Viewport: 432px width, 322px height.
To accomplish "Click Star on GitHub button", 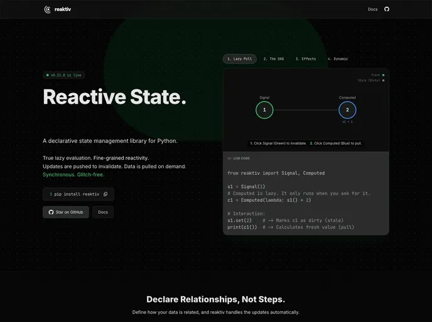I will click(66, 212).
